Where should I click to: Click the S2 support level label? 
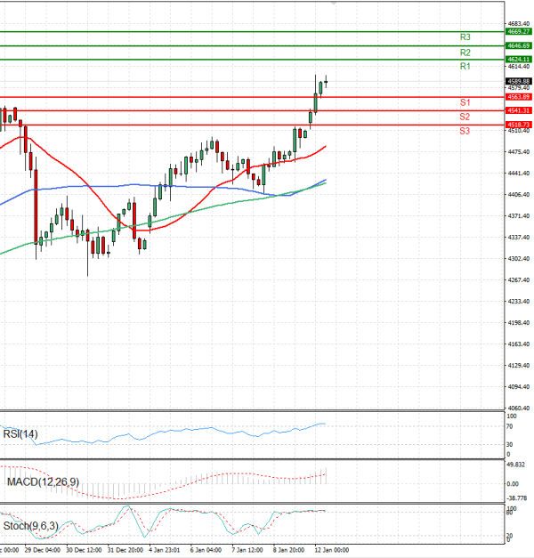tap(465, 117)
